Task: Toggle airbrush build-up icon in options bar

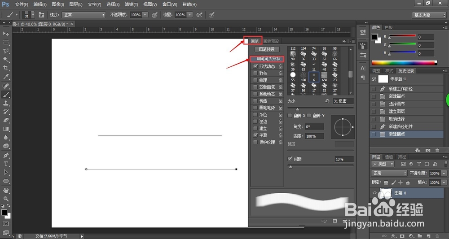Action: (200, 15)
